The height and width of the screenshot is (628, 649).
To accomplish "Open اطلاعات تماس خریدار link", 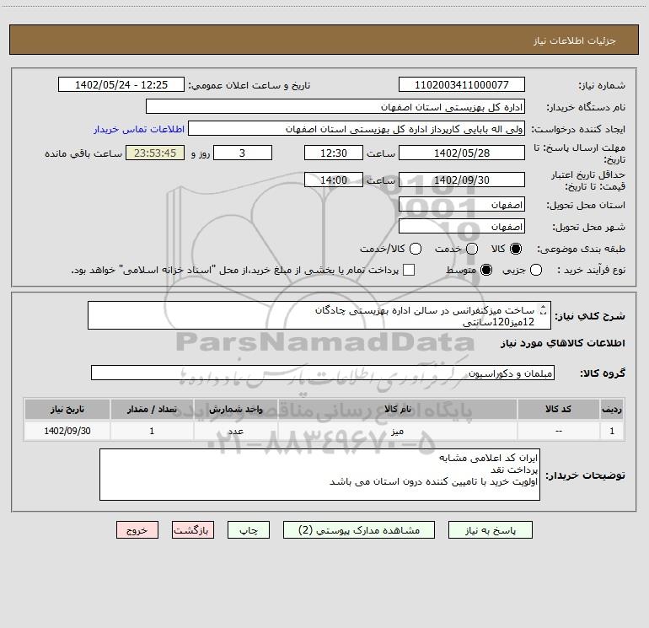I will [x=139, y=129].
